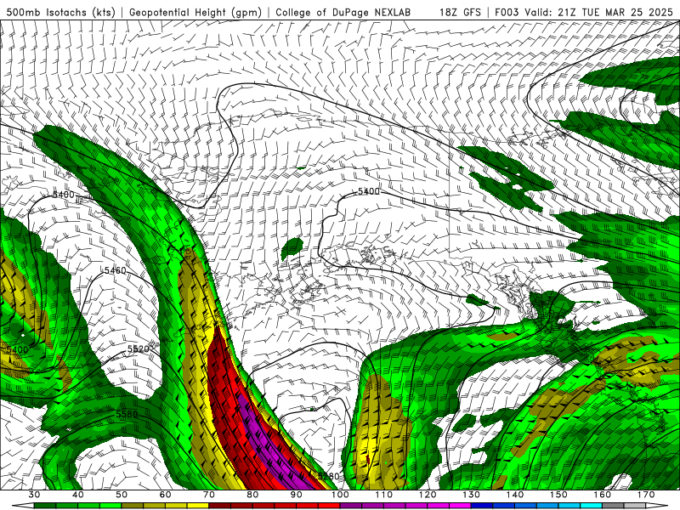Select 'College of DuPage NEXLAB' header text
The height and width of the screenshot is (510, 680).
tap(343, 12)
